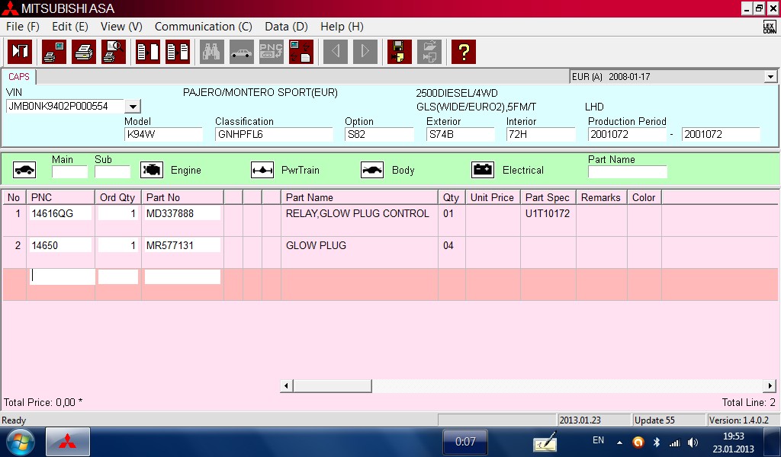Viewport: 781px width, 457px height.
Task: Switch to the CAPS tab
Action: coord(19,77)
